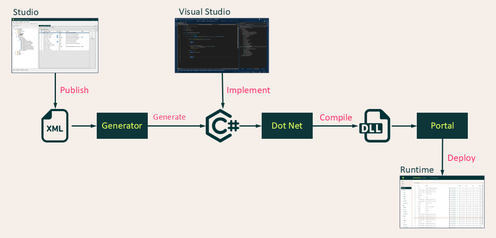Click the refresh icon next to the filter
The image size is (496, 238).
coord(416,183)
